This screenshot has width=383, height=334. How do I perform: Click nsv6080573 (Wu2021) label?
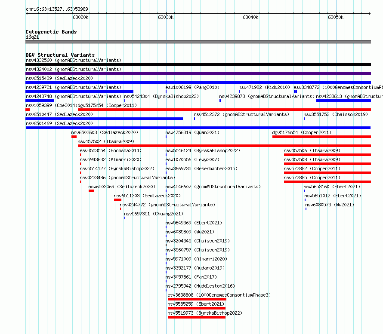pyautogui.click(x=330, y=205)
